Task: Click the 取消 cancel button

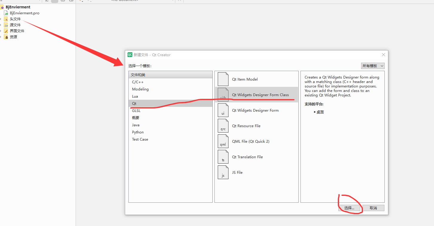Action: (x=373, y=208)
